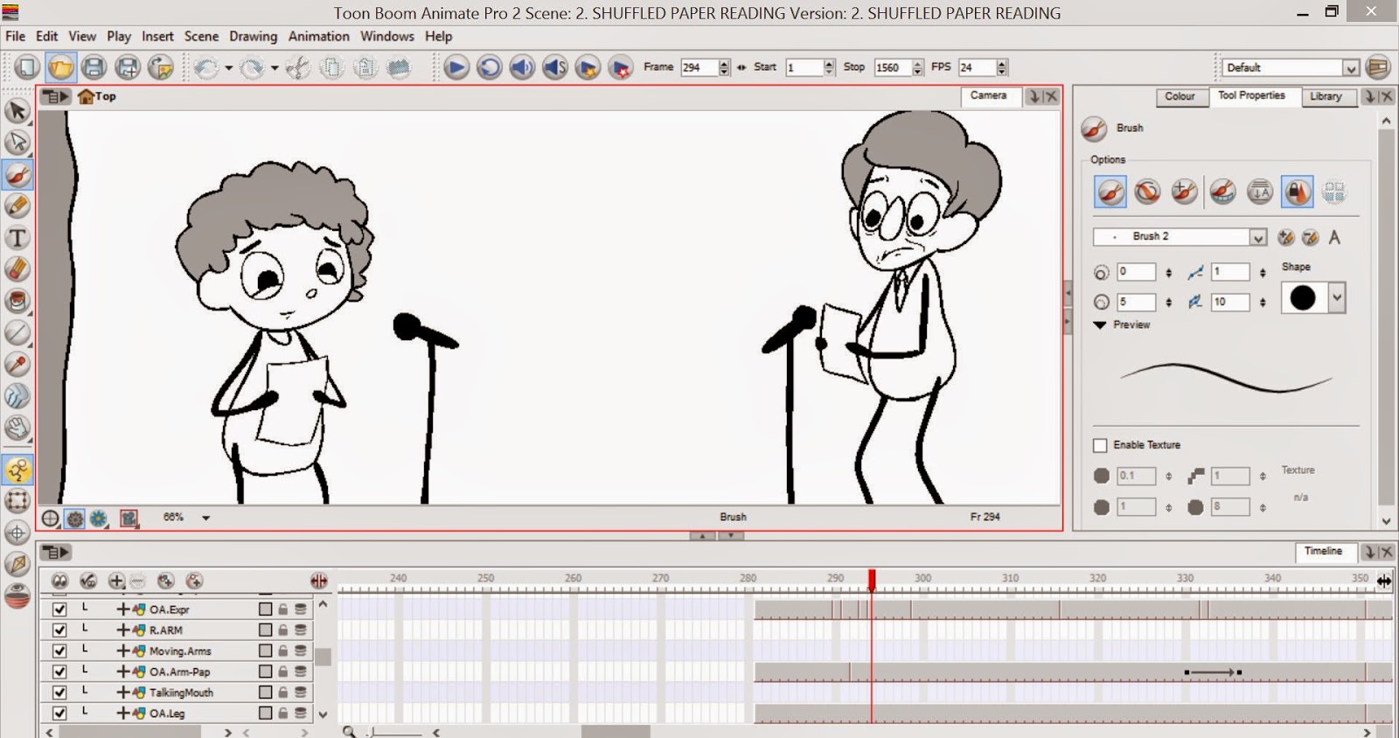The width and height of the screenshot is (1399, 738).
Task: Select the Select (arrow) tool
Action: tap(17, 110)
